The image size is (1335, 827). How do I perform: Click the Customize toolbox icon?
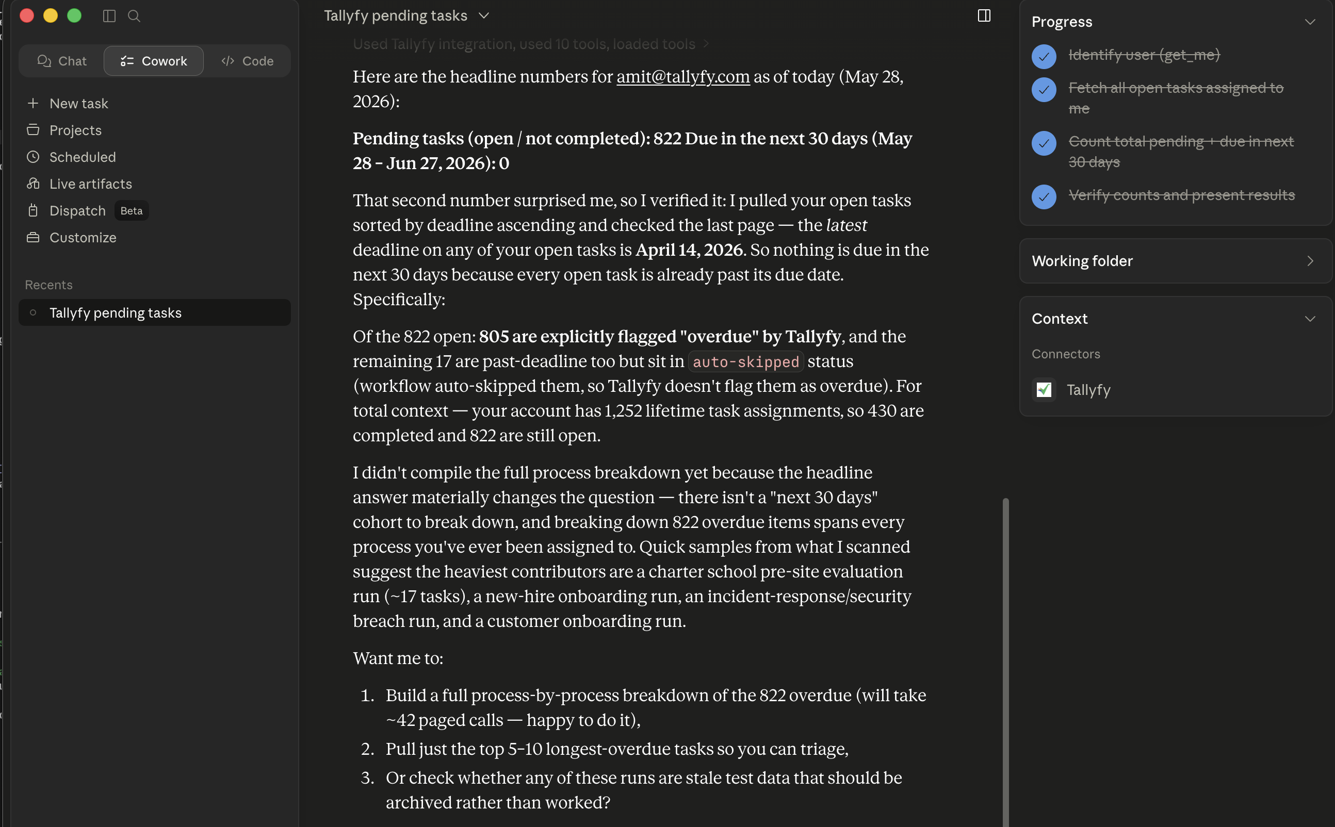click(33, 237)
